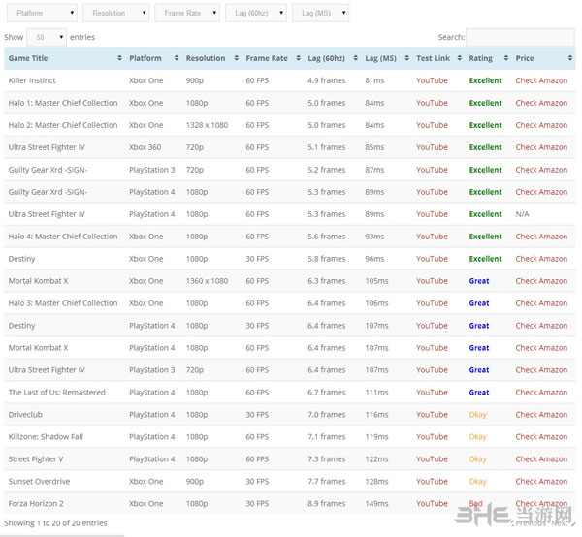Open the Platform filter dropdown
Viewport: 582px width, 537px height.
[42, 13]
